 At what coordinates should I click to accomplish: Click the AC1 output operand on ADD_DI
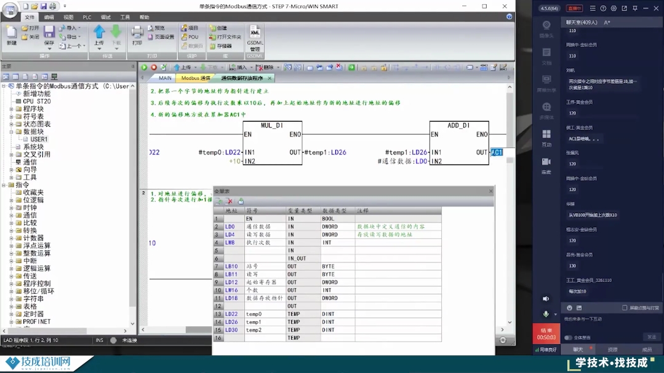pyautogui.click(x=497, y=152)
